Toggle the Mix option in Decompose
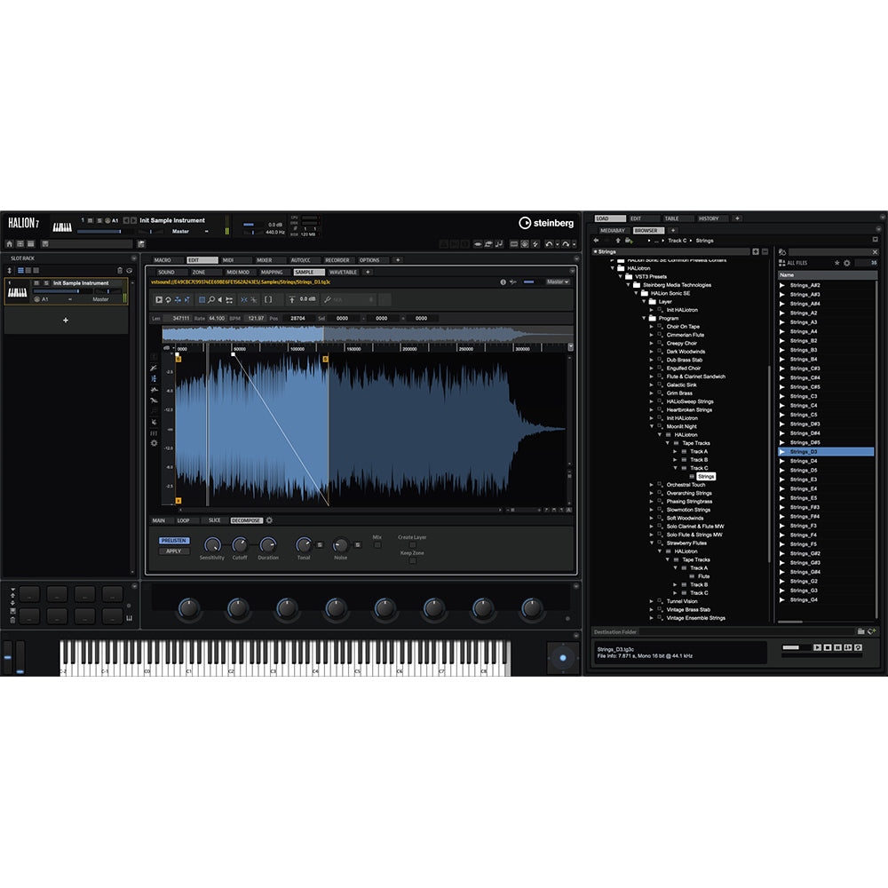The width and height of the screenshot is (888, 888). click(377, 544)
